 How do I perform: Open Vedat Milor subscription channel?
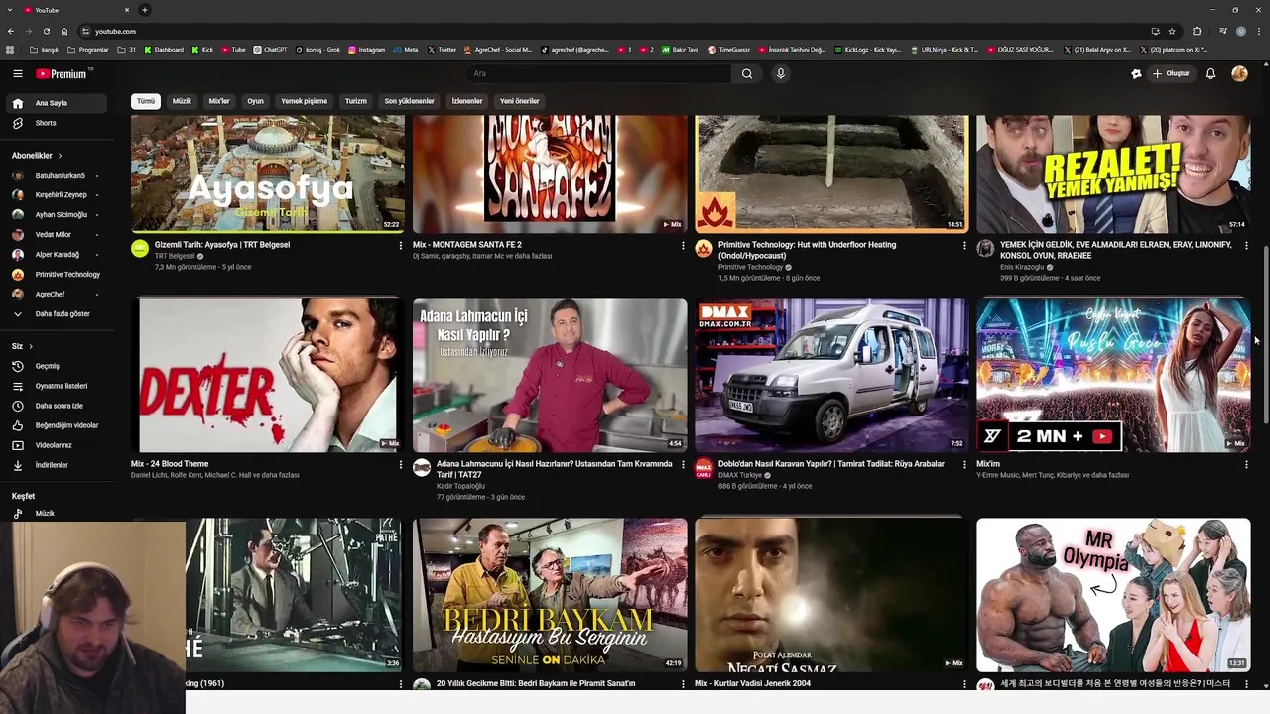pos(57,235)
